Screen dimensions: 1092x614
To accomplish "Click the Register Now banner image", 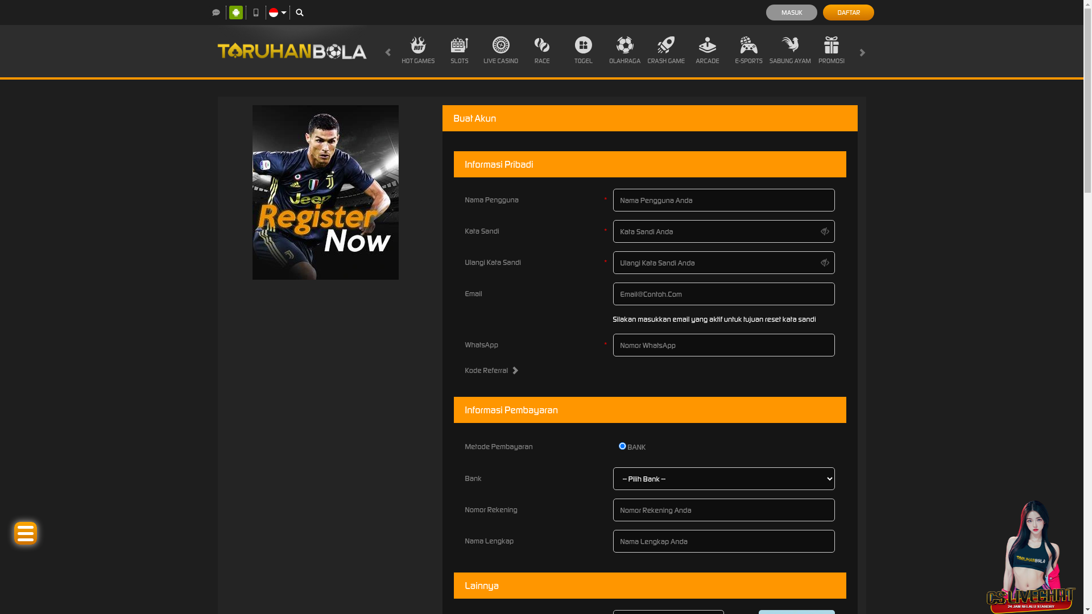I will (325, 192).
